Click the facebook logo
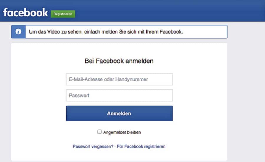Screen dimensions: 265x162 (25, 12)
